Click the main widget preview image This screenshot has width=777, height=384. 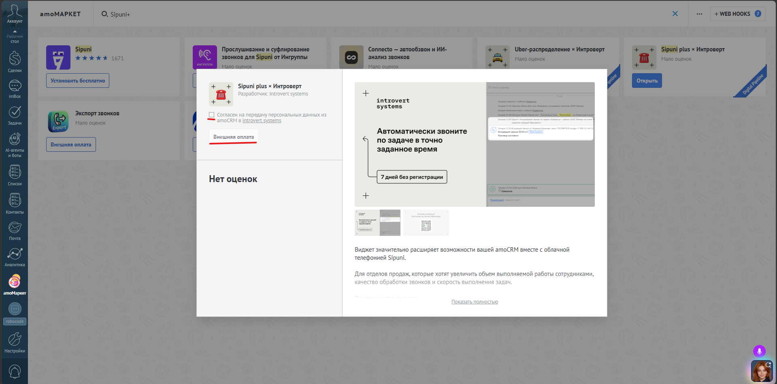tap(475, 144)
